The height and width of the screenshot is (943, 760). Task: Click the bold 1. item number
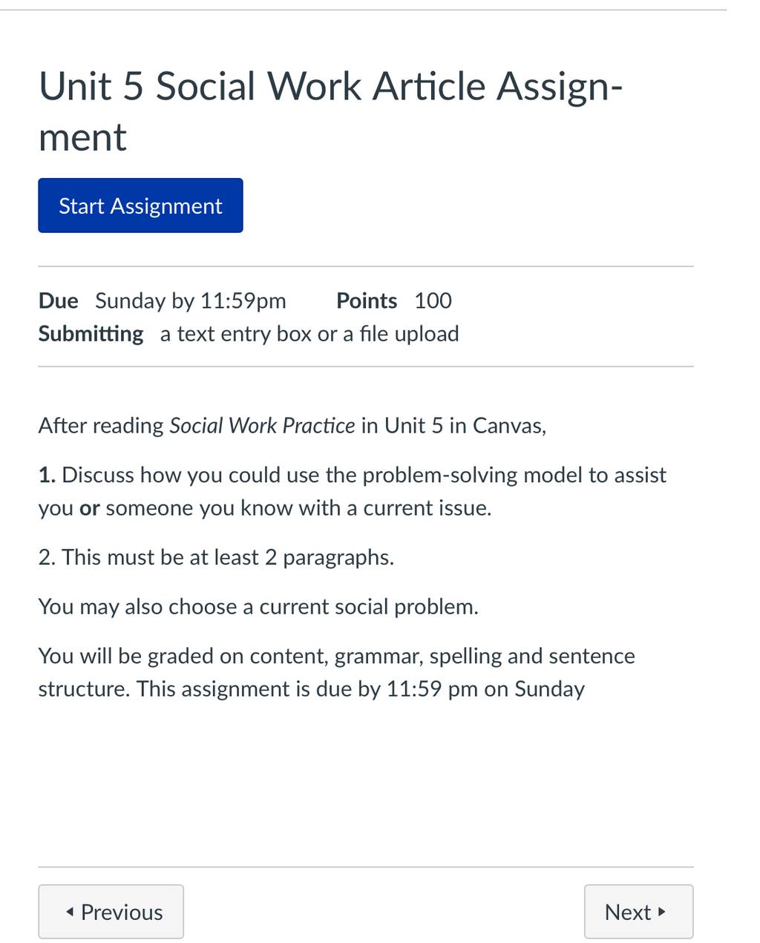pyautogui.click(x=47, y=475)
